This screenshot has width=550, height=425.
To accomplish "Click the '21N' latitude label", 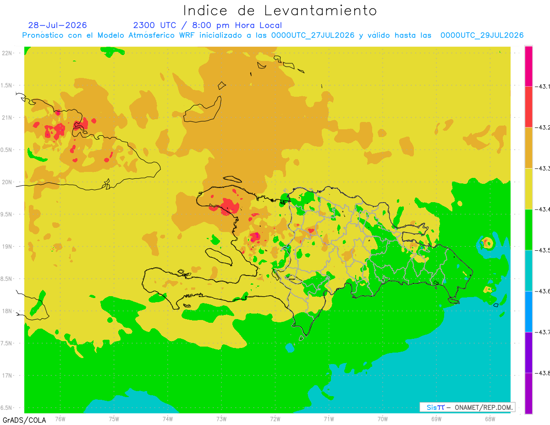I will point(8,117).
